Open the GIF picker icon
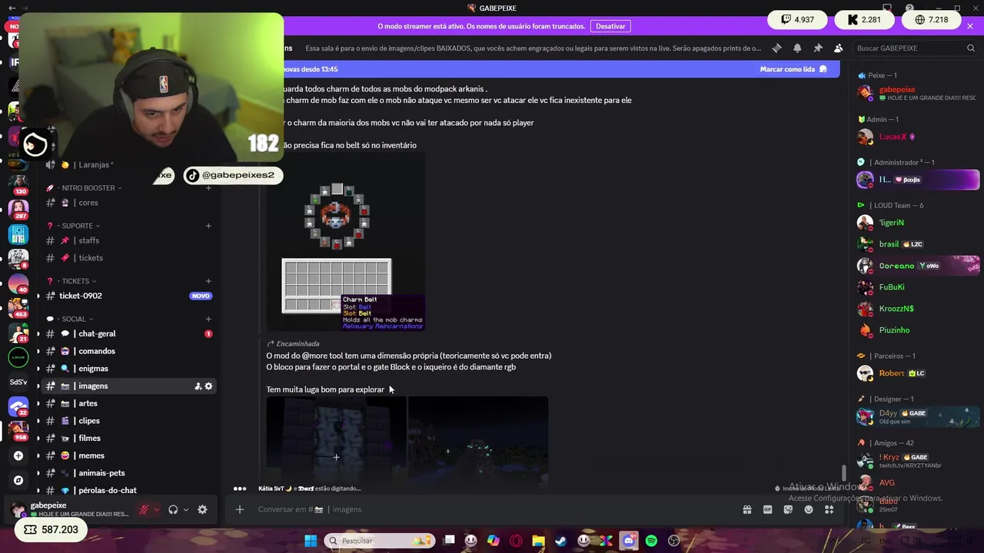The width and height of the screenshot is (984, 553). tap(767, 509)
